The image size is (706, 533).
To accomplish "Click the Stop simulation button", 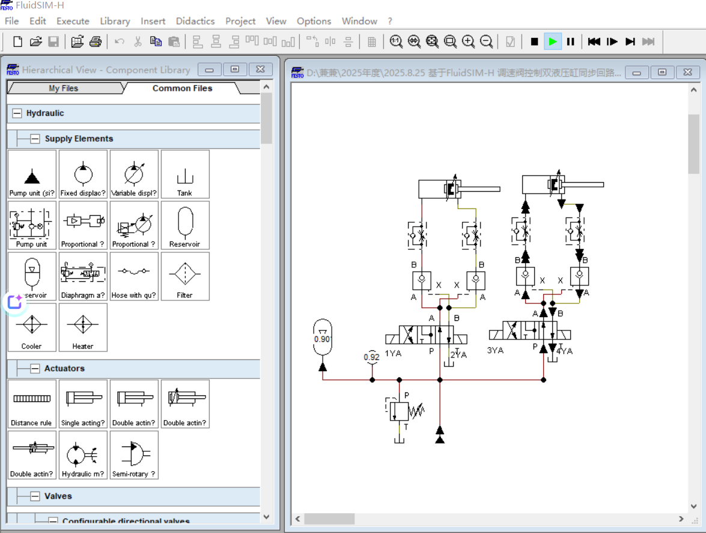I will [534, 41].
